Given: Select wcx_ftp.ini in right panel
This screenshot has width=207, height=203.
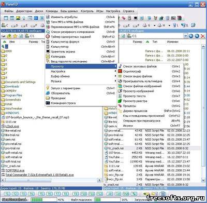Looking at the screenshot, I should (115, 179).
